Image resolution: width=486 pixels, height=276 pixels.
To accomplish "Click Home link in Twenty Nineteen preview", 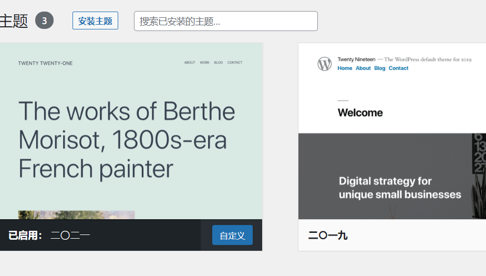I will 345,68.
